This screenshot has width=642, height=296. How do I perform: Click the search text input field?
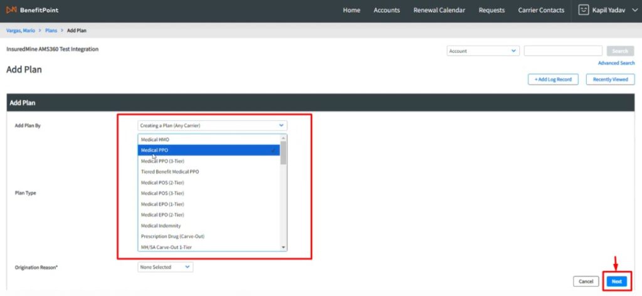pyautogui.click(x=563, y=51)
